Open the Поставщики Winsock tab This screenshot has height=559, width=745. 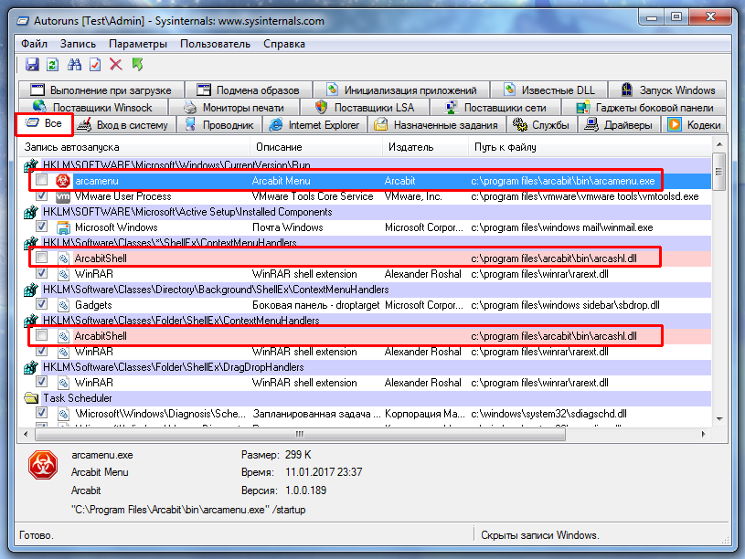pyautogui.click(x=93, y=108)
